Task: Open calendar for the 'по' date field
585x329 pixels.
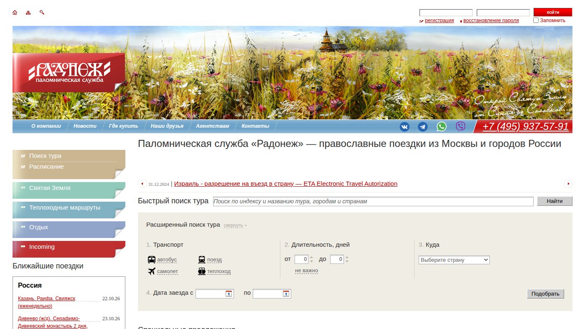Action: coord(286,294)
